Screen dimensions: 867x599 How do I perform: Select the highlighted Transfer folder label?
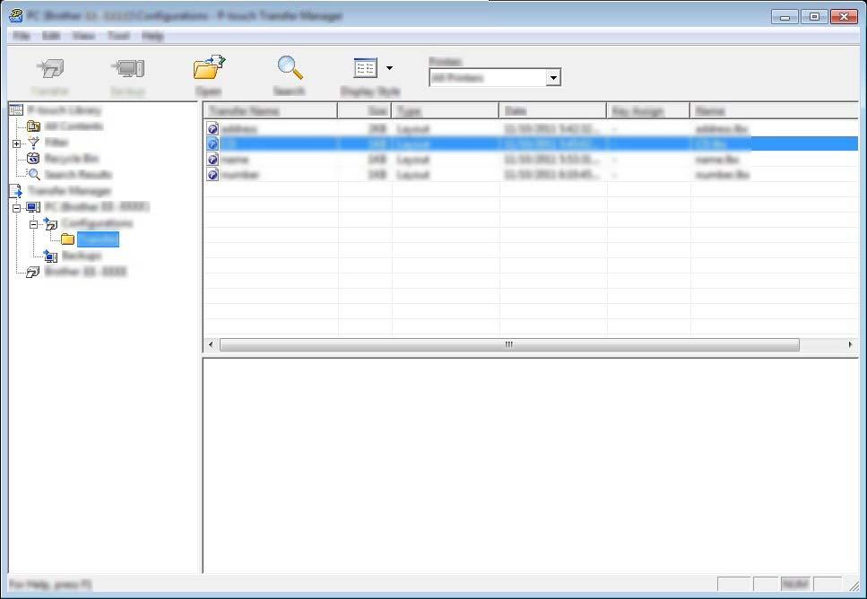[x=98, y=239]
